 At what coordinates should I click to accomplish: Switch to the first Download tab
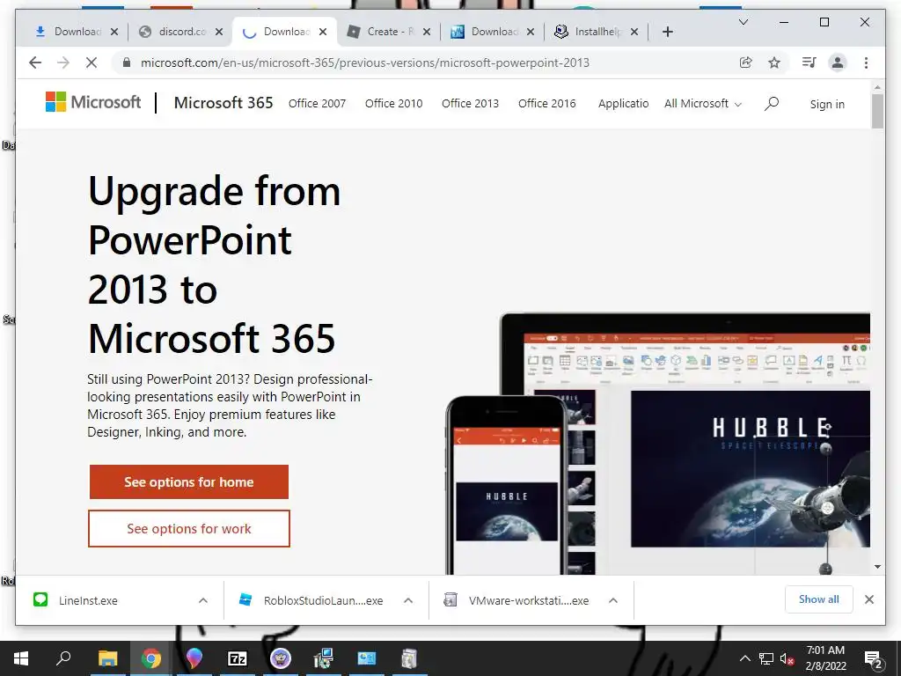tap(70, 32)
